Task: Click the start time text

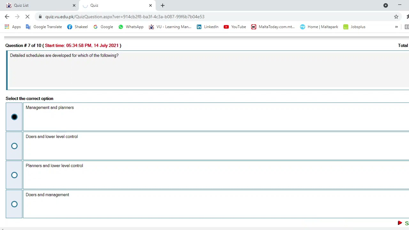Action: pos(82,46)
